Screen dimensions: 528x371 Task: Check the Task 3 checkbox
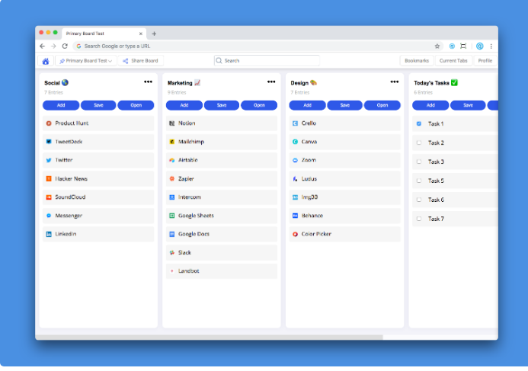[x=419, y=162]
